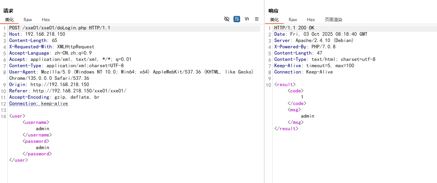Open the response Raw tab

[293, 20]
